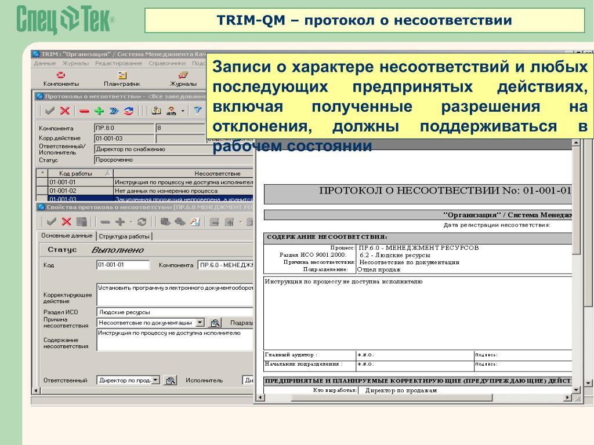Open the Данные menu
This screenshot has height=445, width=594.
(x=45, y=63)
